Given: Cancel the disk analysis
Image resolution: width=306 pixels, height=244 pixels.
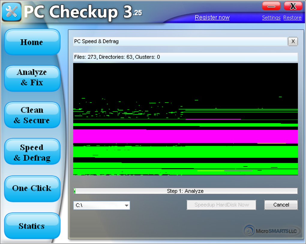Looking at the screenshot, I should click(281, 205).
